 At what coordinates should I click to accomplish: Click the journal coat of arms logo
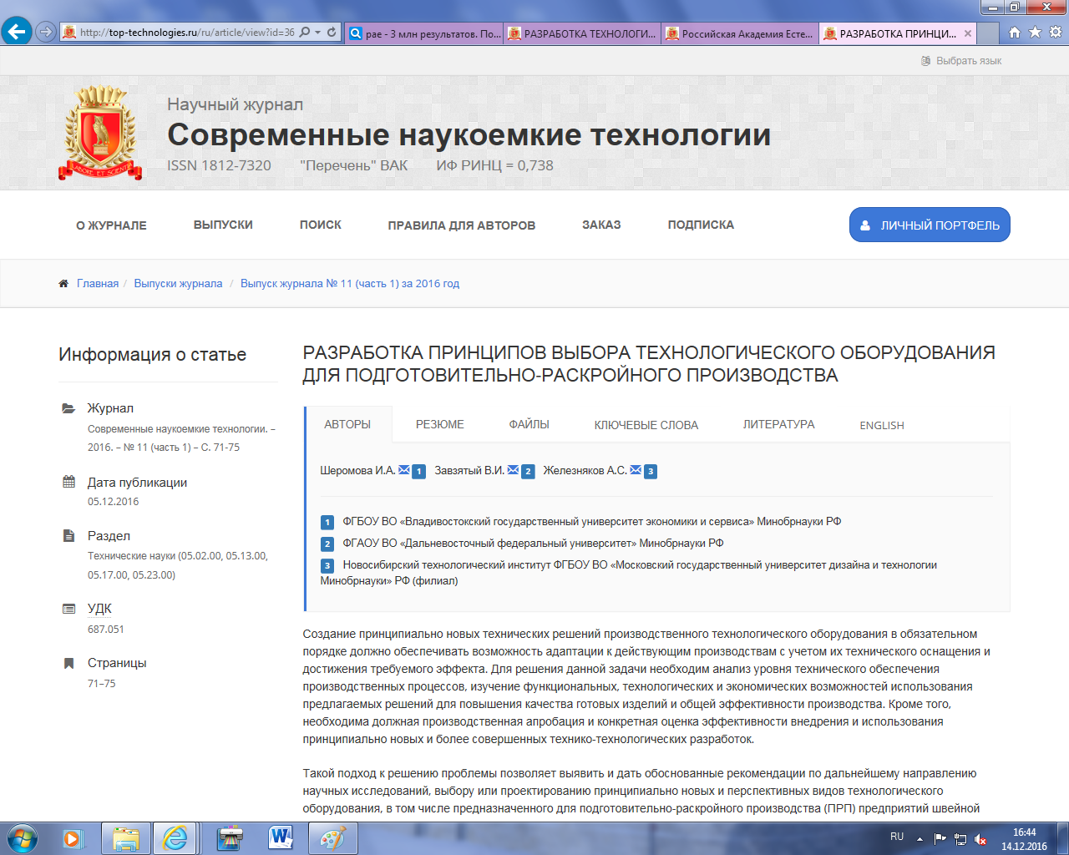coord(100,134)
